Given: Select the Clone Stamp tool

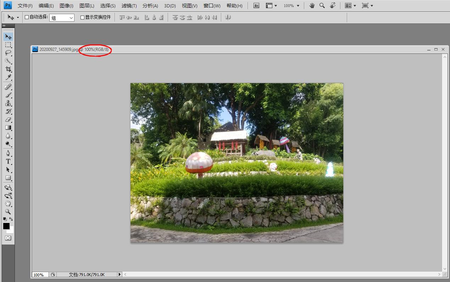Looking at the screenshot, I should click(x=8, y=103).
